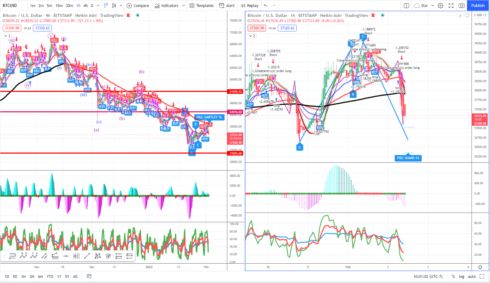Switch to the D timeframe

pos(92,5)
